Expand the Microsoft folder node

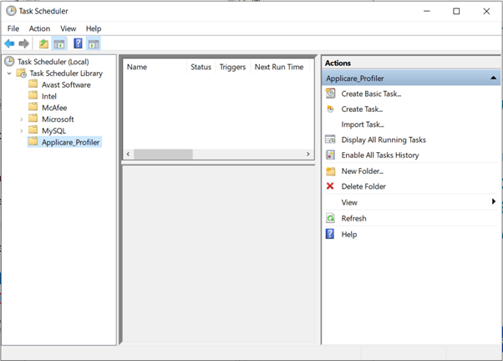coord(21,119)
